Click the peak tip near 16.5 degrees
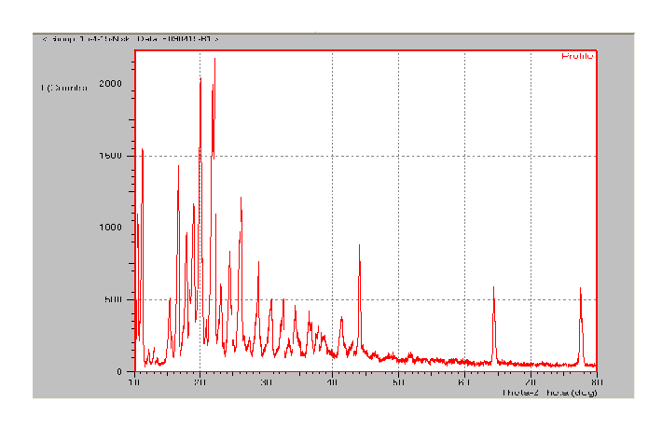Viewport: 662px width, 429px height. [178, 166]
